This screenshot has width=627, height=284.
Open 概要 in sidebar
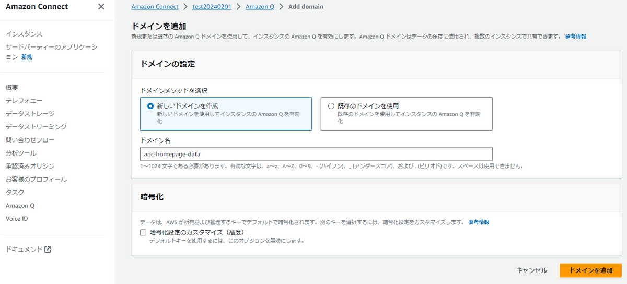(12, 88)
